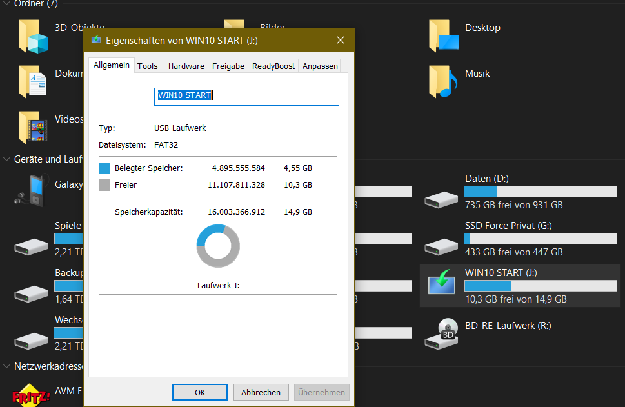
Task: Click '433 GB frei von 447 GB' text
Action: point(514,252)
